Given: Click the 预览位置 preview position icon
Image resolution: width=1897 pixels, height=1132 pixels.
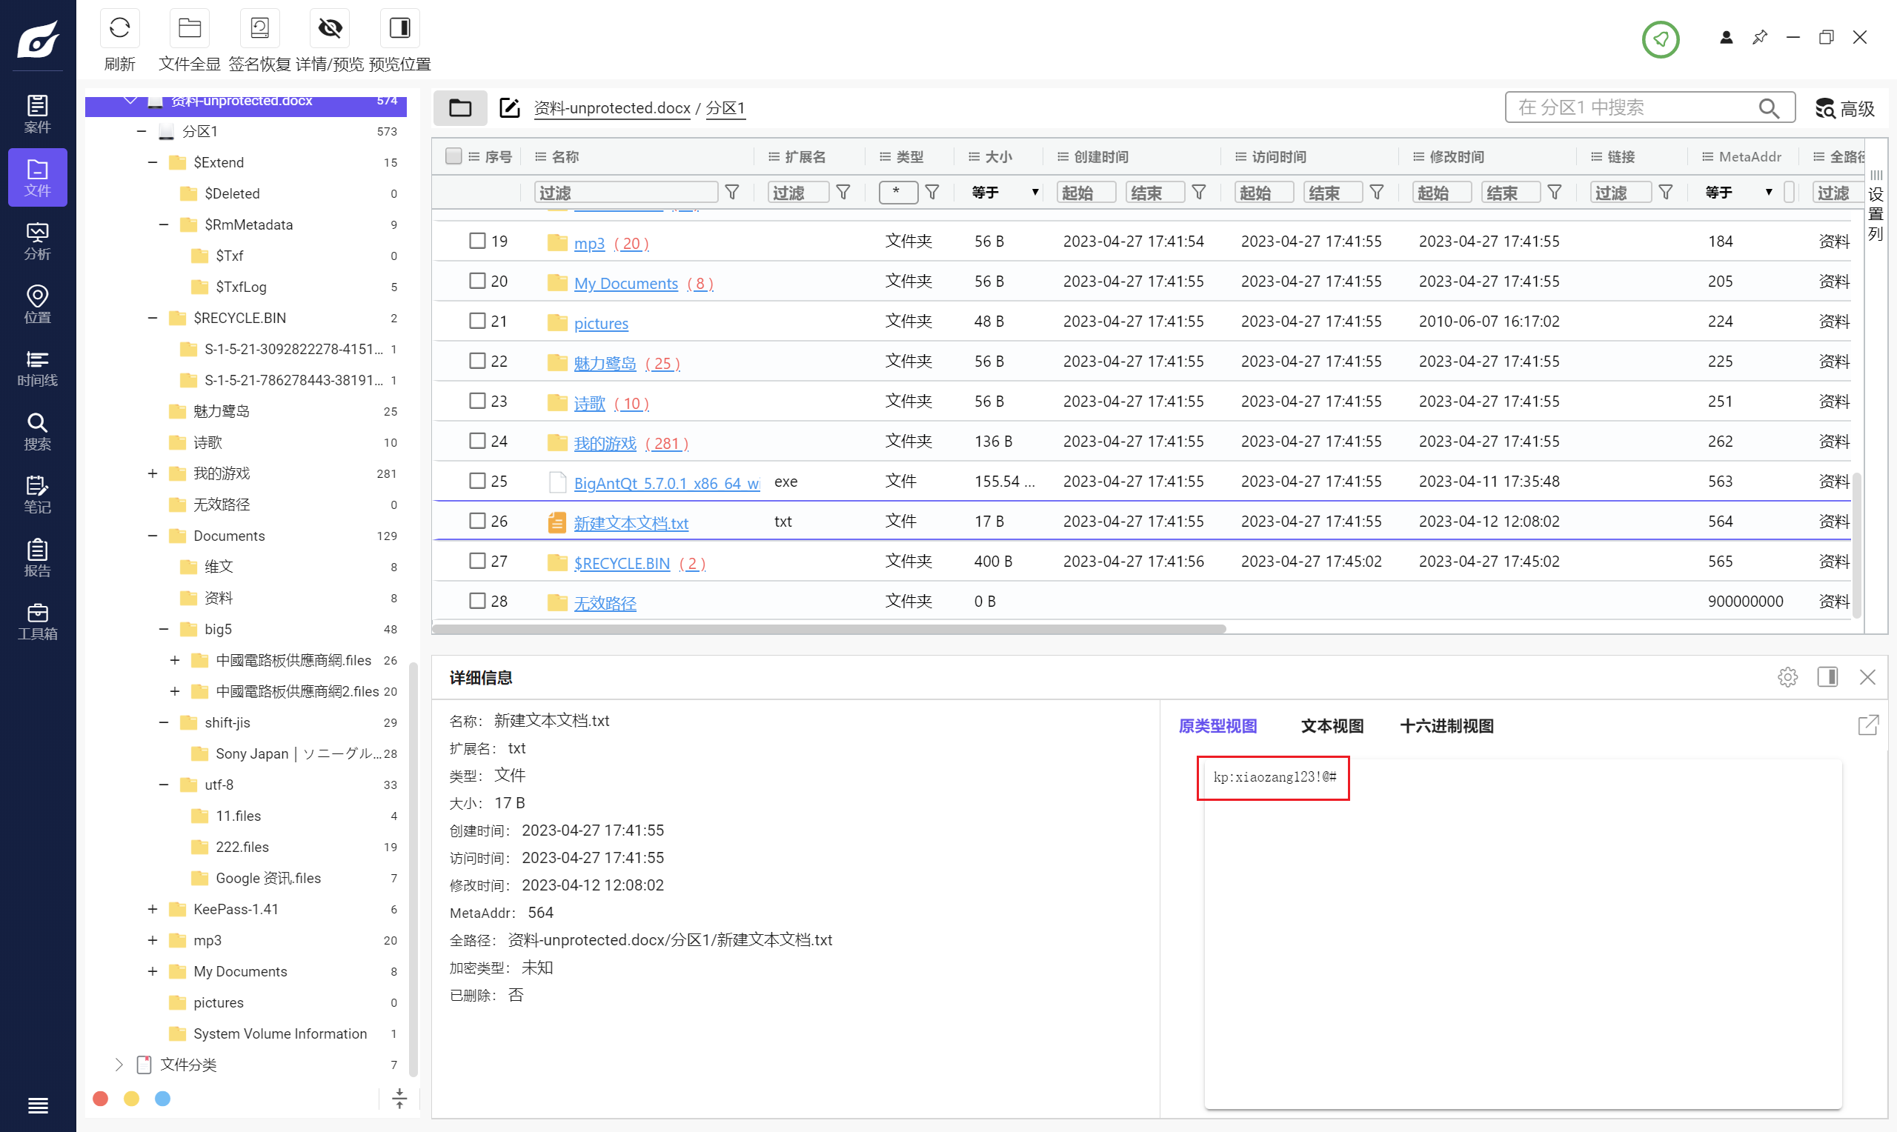Looking at the screenshot, I should (x=399, y=29).
